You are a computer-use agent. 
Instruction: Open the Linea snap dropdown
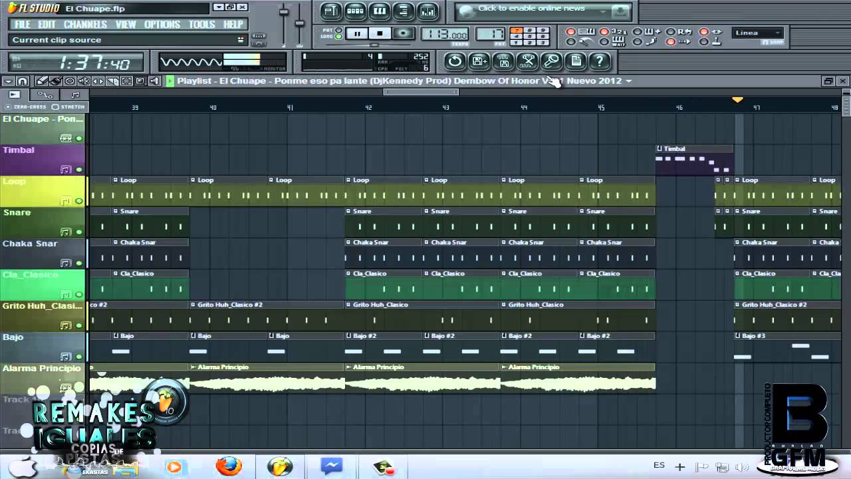759,33
